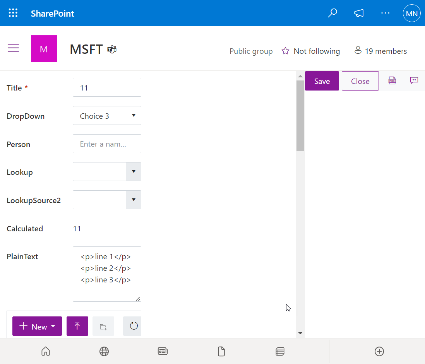The width and height of the screenshot is (425, 364).
Task: Expand the DropDown Choice 3 selector
Action: pos(107,116)
